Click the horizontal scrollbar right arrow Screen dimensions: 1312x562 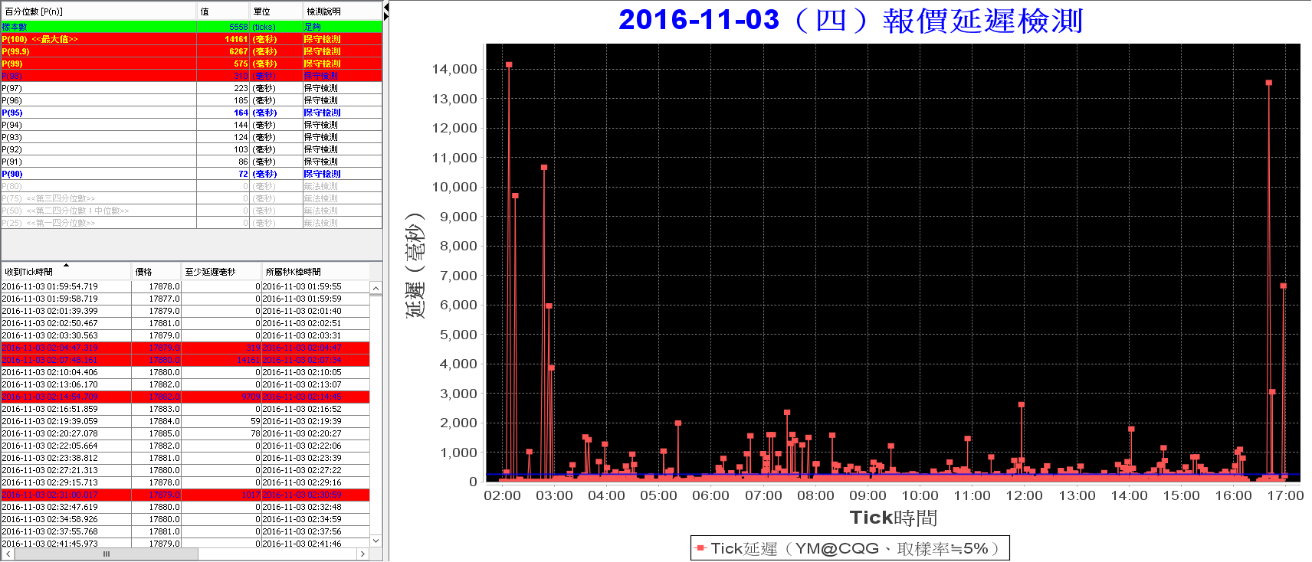pos(364,554)
